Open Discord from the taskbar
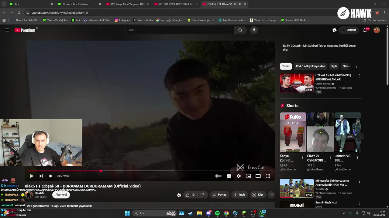The image size is (389, 218). pyautogui.click(x=208, y=213)
